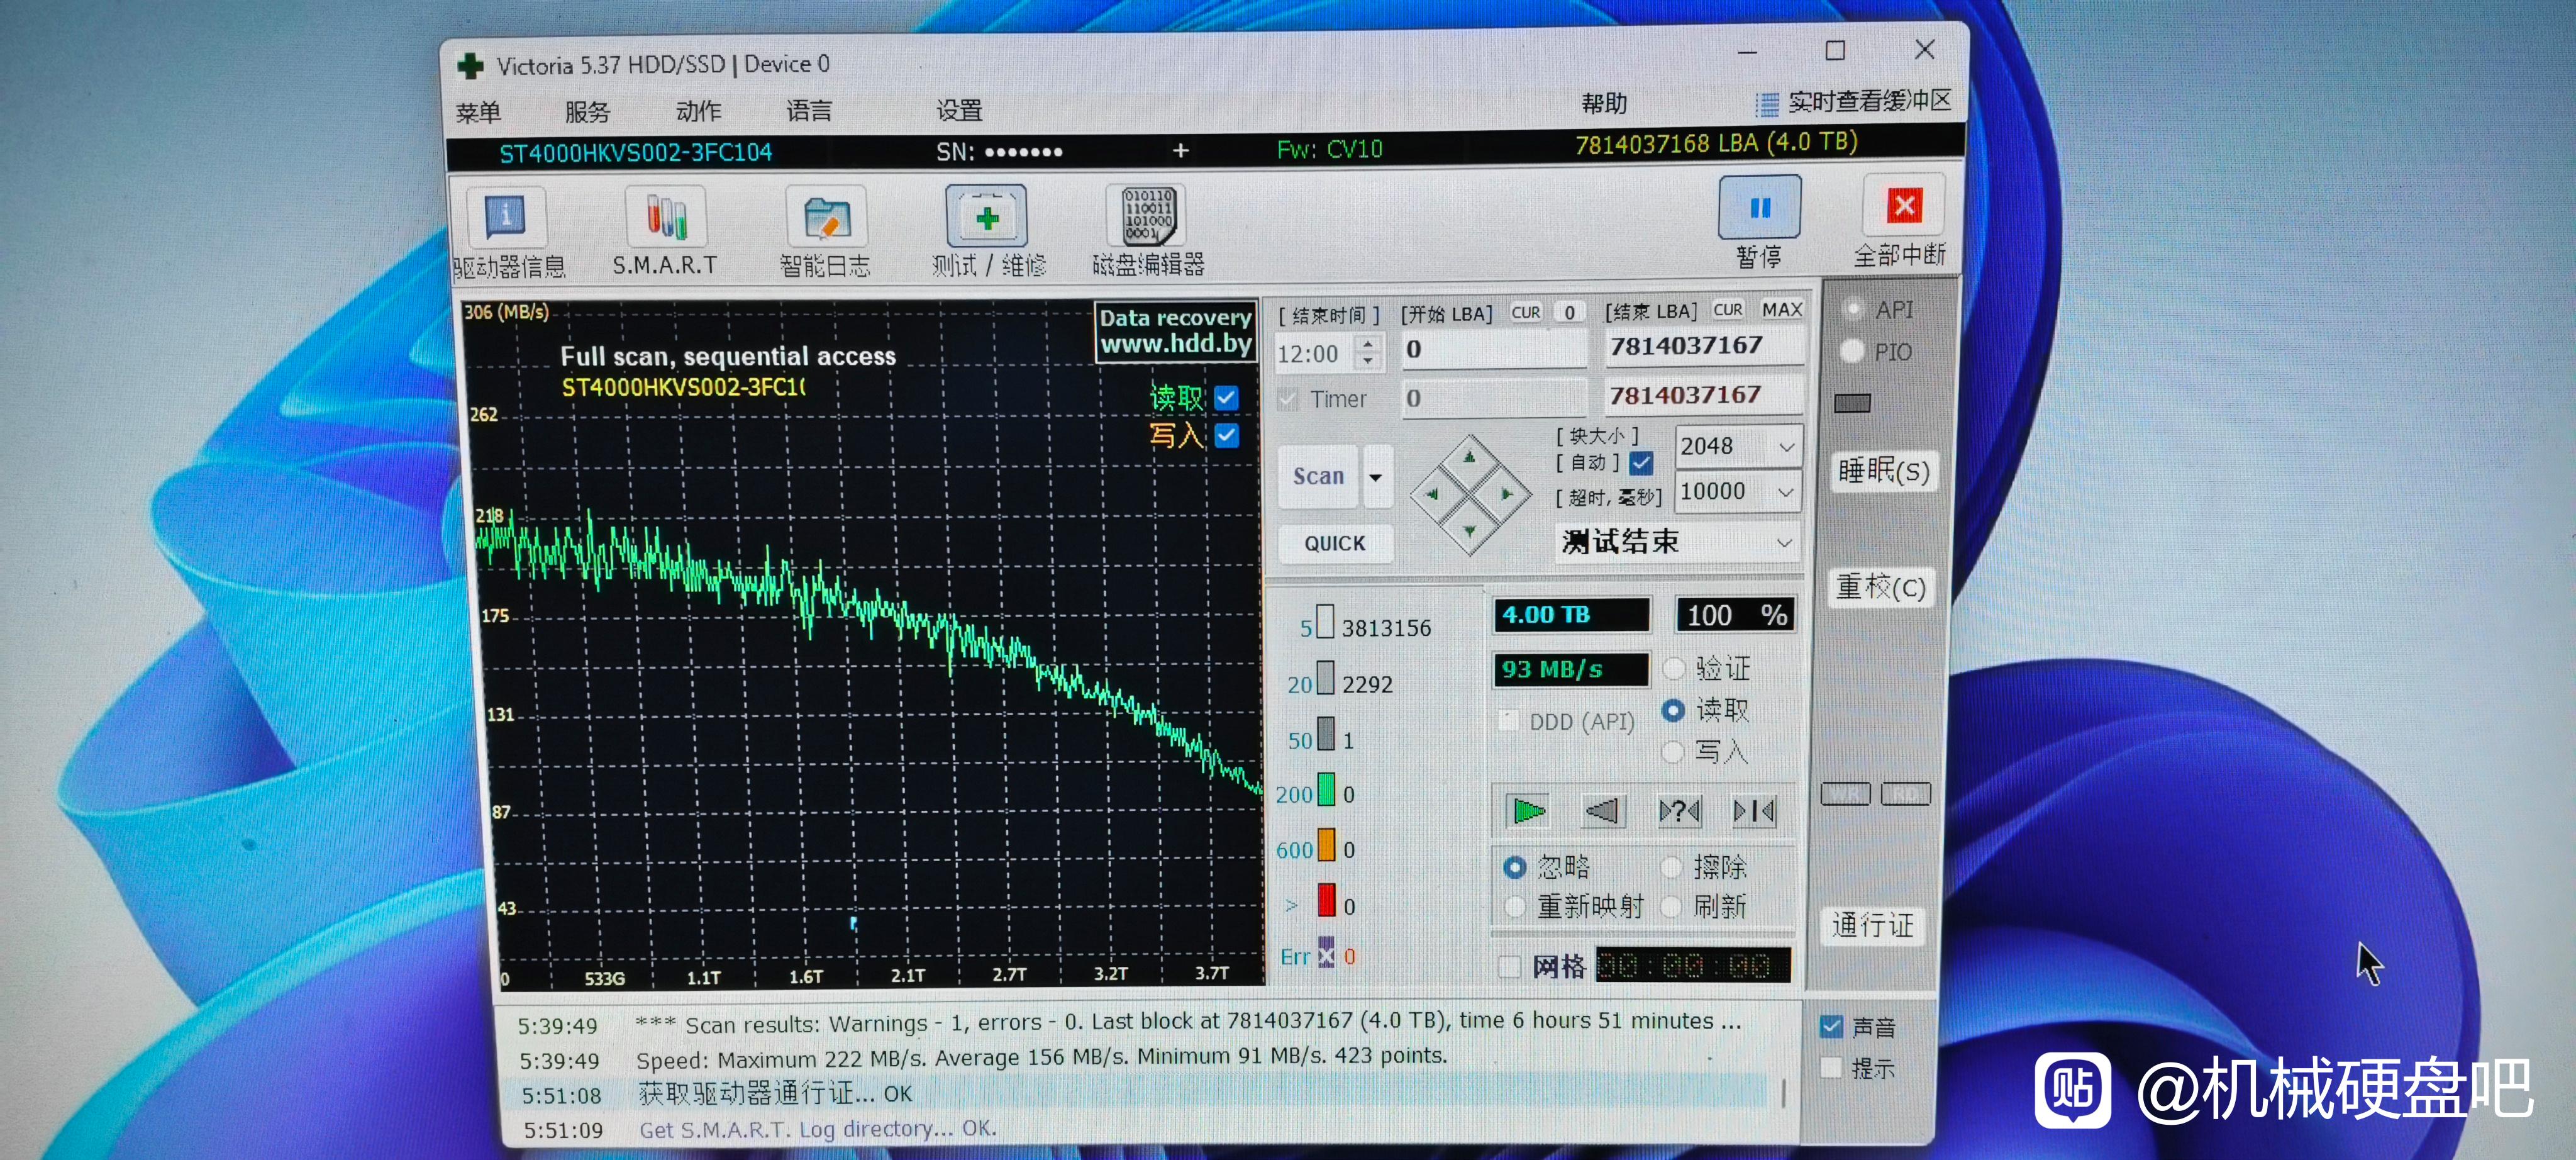This screenshot has width=2576, height=1160.
Task: Toggle the sound (声音) checkbox
Action: [x=1831, y=1026]
